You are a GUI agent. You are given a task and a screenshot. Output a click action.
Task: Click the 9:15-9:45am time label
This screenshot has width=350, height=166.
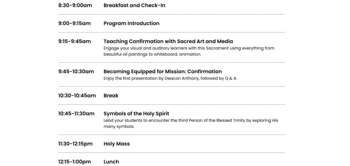[75, 41]
